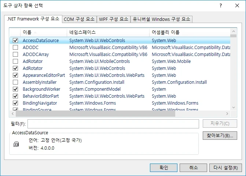Click the vertical scrollbar down arrow

(x=234, y=108)
